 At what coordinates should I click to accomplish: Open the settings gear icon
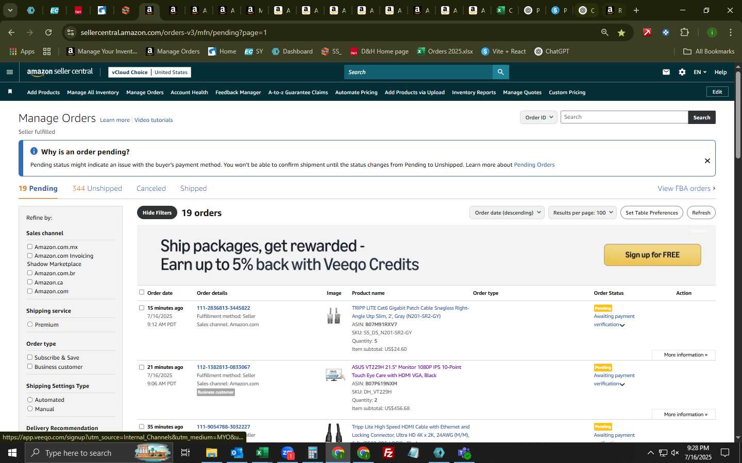[x=682, y=72]
